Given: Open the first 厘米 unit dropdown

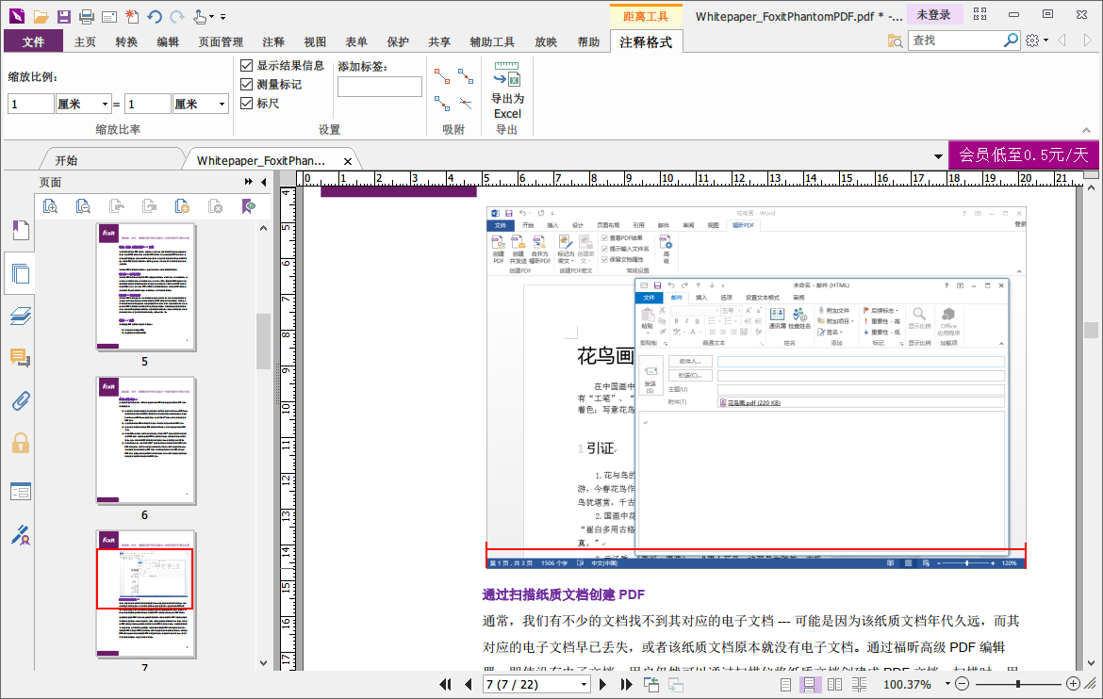Looking at the screenshot, I should (x=105, y=104).
